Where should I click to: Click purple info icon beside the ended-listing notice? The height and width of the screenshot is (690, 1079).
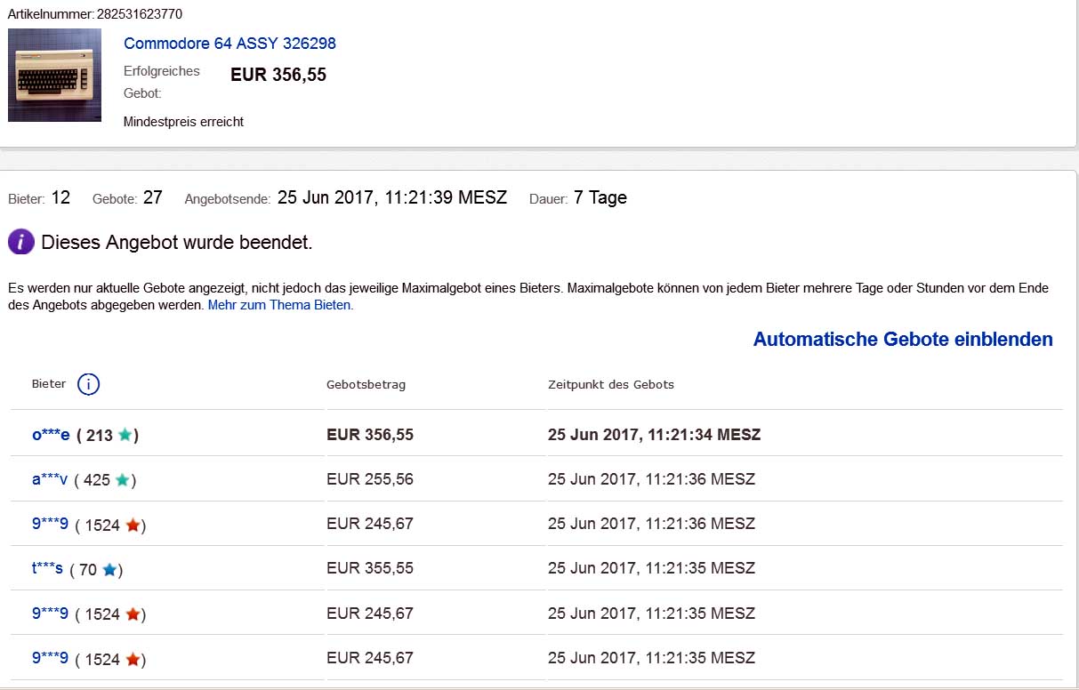[20, 242]
